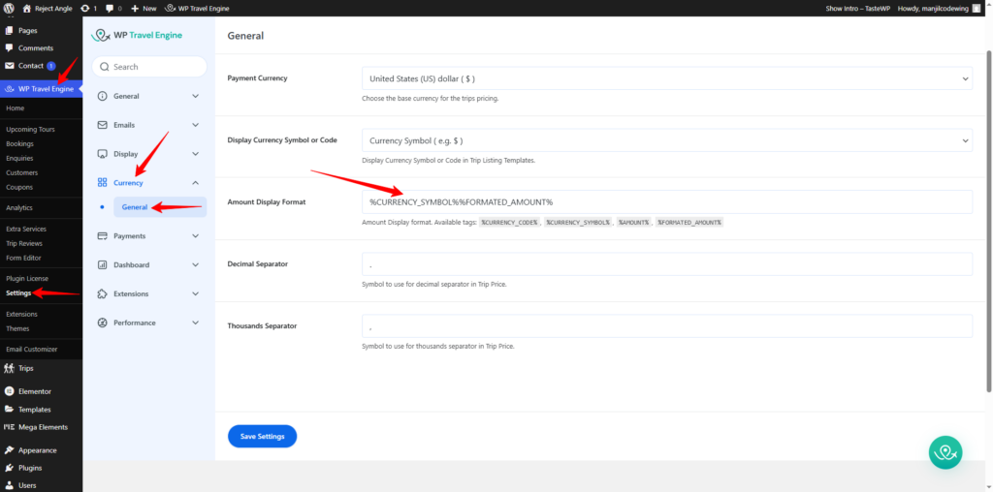Click the WordPress logo icon in admin bar
The width and height of the screenshot is (993, 492).
point(9,8)
